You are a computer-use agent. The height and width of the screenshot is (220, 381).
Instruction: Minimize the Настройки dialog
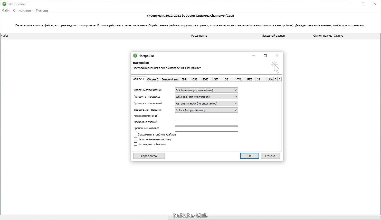(x=254, y=56)
